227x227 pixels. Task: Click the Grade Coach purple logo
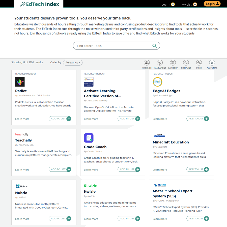click(89, 138)
